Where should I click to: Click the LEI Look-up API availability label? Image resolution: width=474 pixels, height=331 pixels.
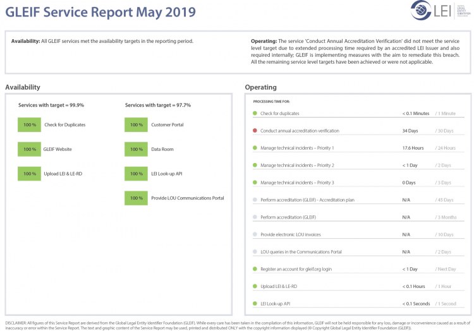coord(168,174)
